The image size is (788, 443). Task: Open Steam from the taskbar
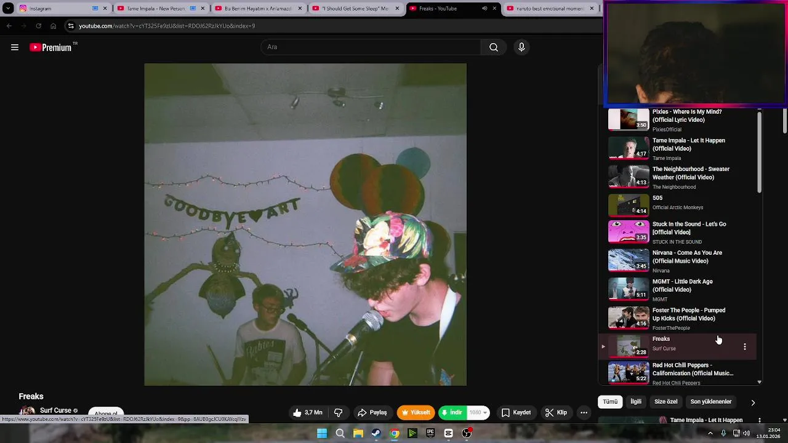tap(376, 433)
